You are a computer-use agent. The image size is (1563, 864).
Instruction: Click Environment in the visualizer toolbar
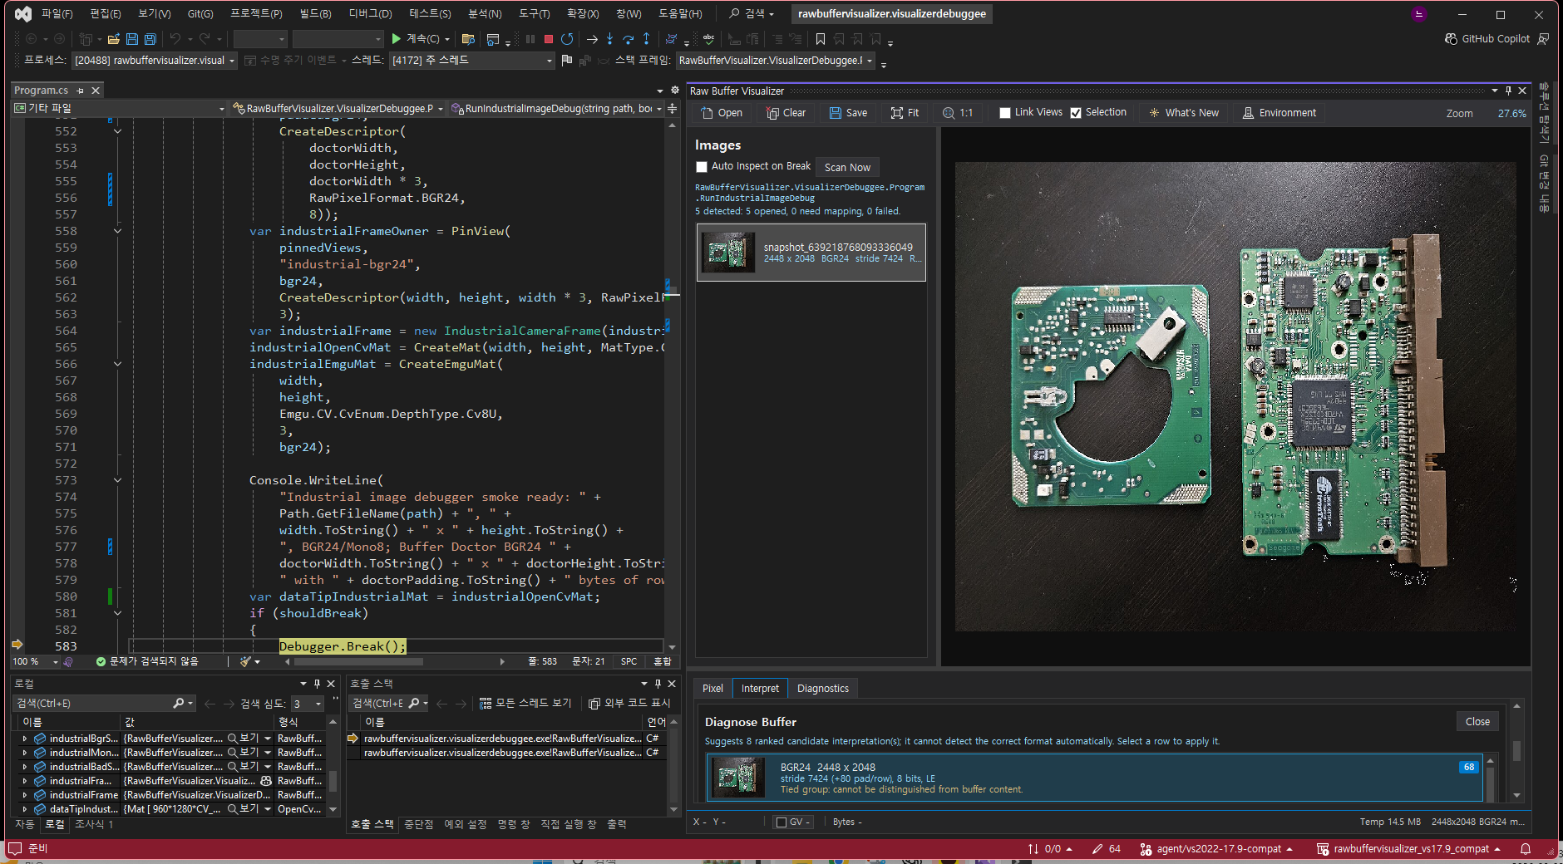1279,113
